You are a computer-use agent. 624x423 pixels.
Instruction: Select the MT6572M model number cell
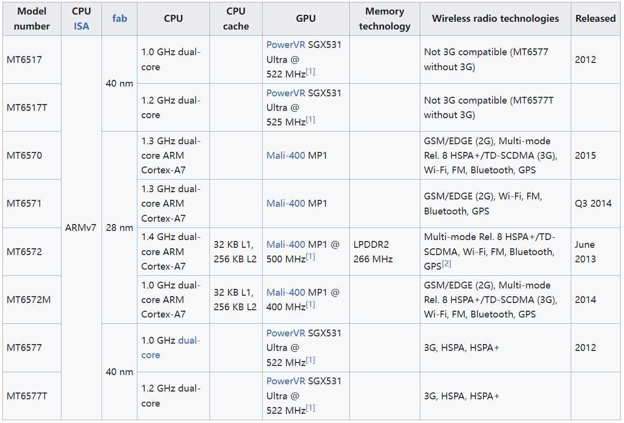pos(32,300)
